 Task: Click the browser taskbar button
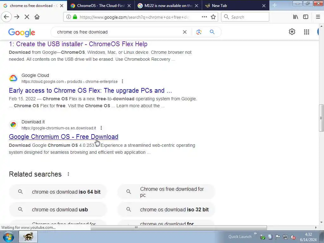click(28, 237)
